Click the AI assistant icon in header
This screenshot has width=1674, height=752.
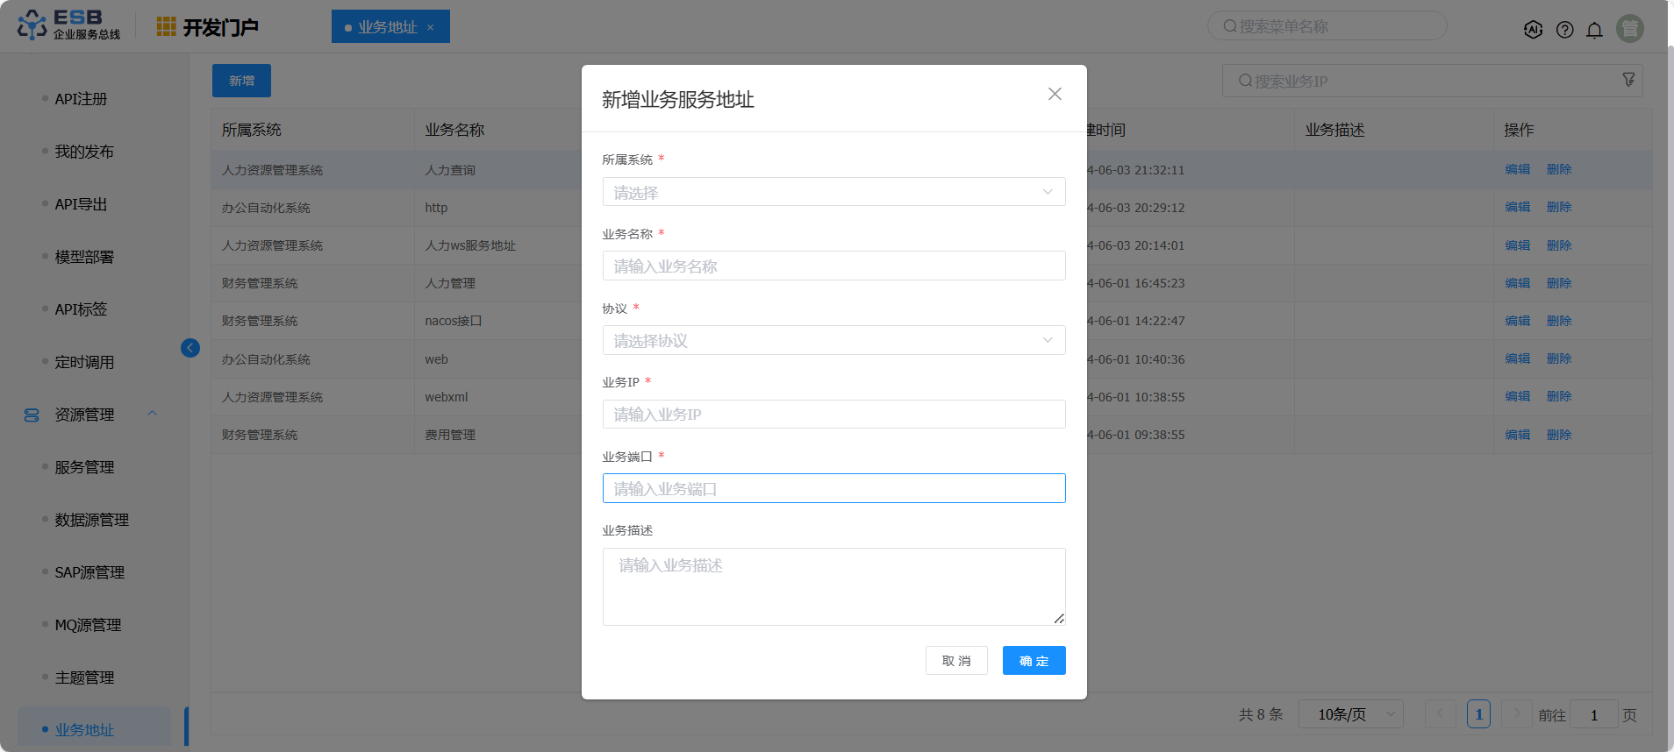(x=1533, y=29)
